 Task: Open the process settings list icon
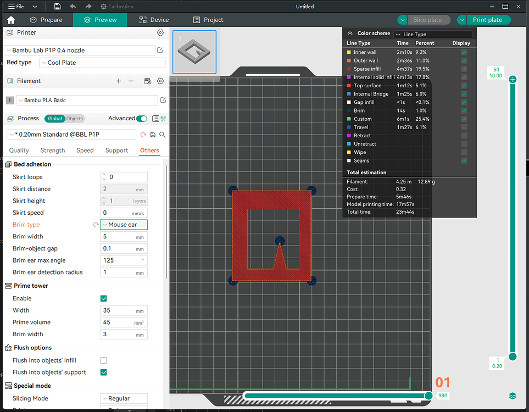click(155, 119)
